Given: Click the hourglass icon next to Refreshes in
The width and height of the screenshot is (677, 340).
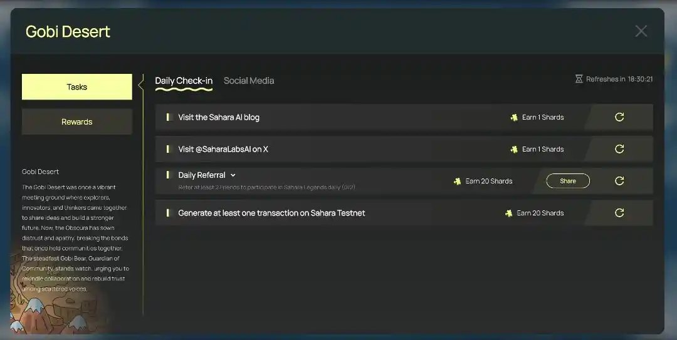Looking at the screenshot, I should pyautogui.click(x=579, y=80).
